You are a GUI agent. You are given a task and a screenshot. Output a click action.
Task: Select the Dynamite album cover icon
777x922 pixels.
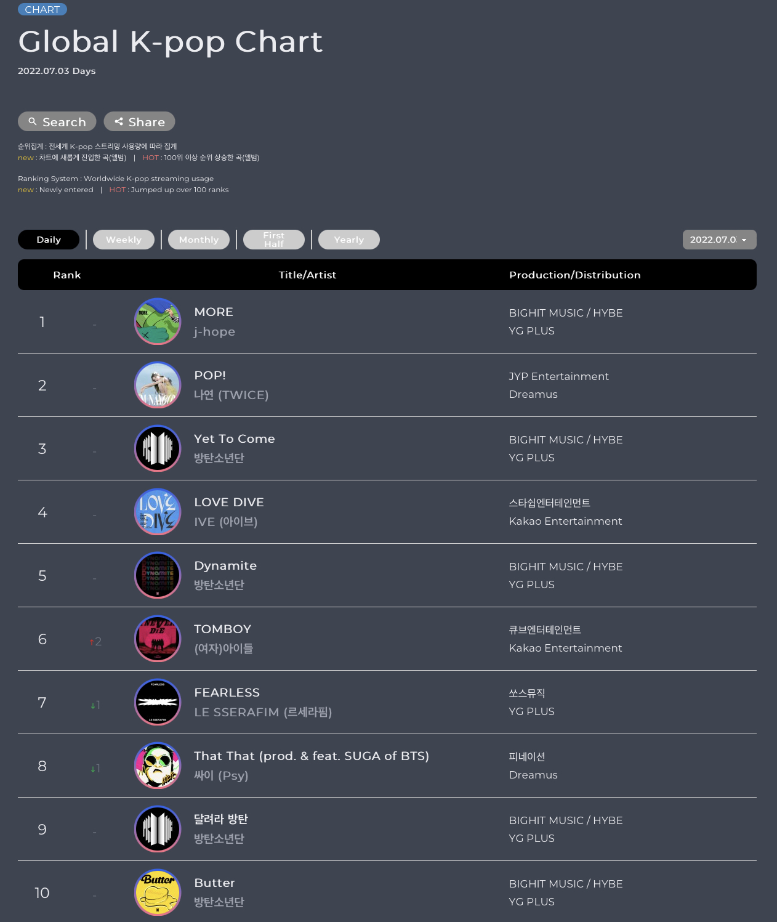158,575
